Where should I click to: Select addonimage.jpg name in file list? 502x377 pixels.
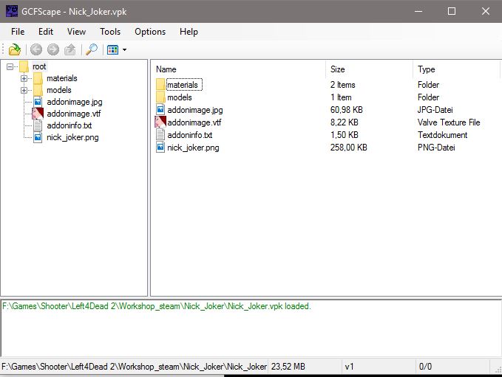click(195, 110)
